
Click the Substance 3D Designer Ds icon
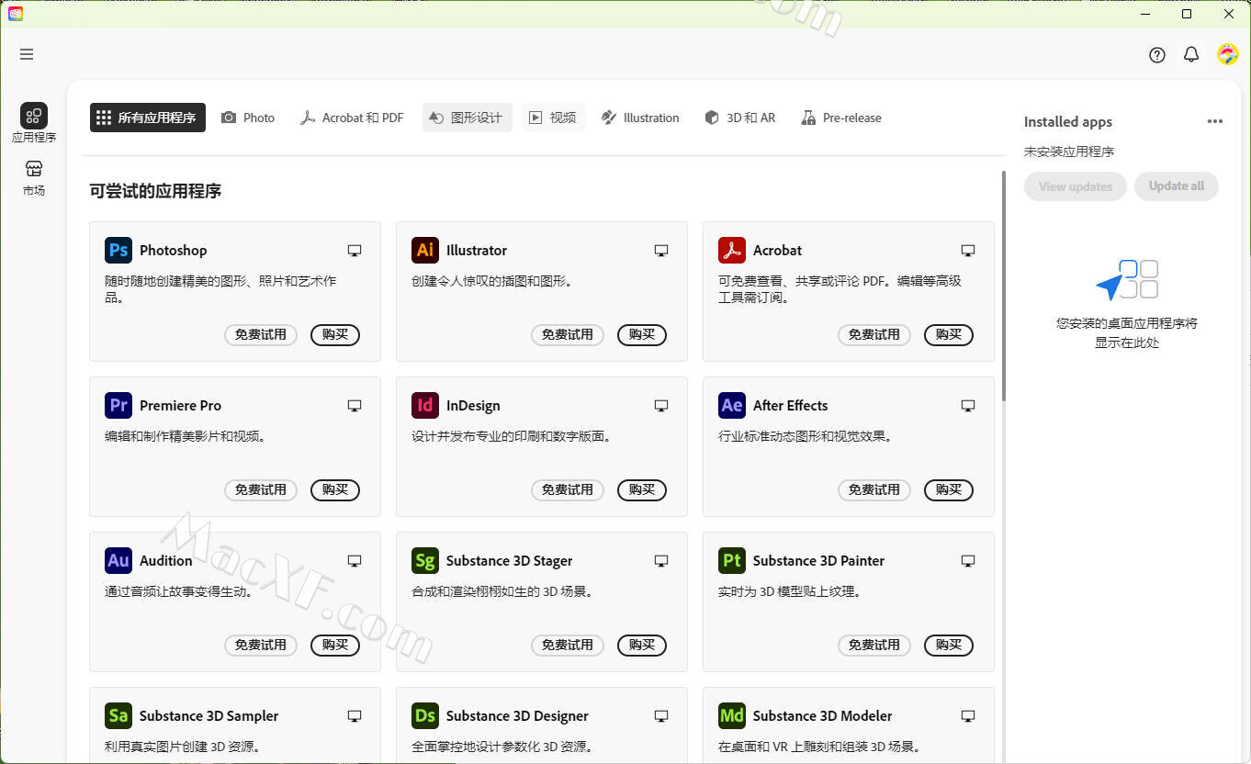[x=425, y=715]
